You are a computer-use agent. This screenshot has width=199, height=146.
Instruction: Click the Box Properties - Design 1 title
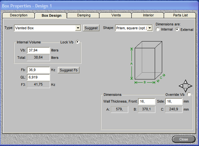[x=27, y=6]
